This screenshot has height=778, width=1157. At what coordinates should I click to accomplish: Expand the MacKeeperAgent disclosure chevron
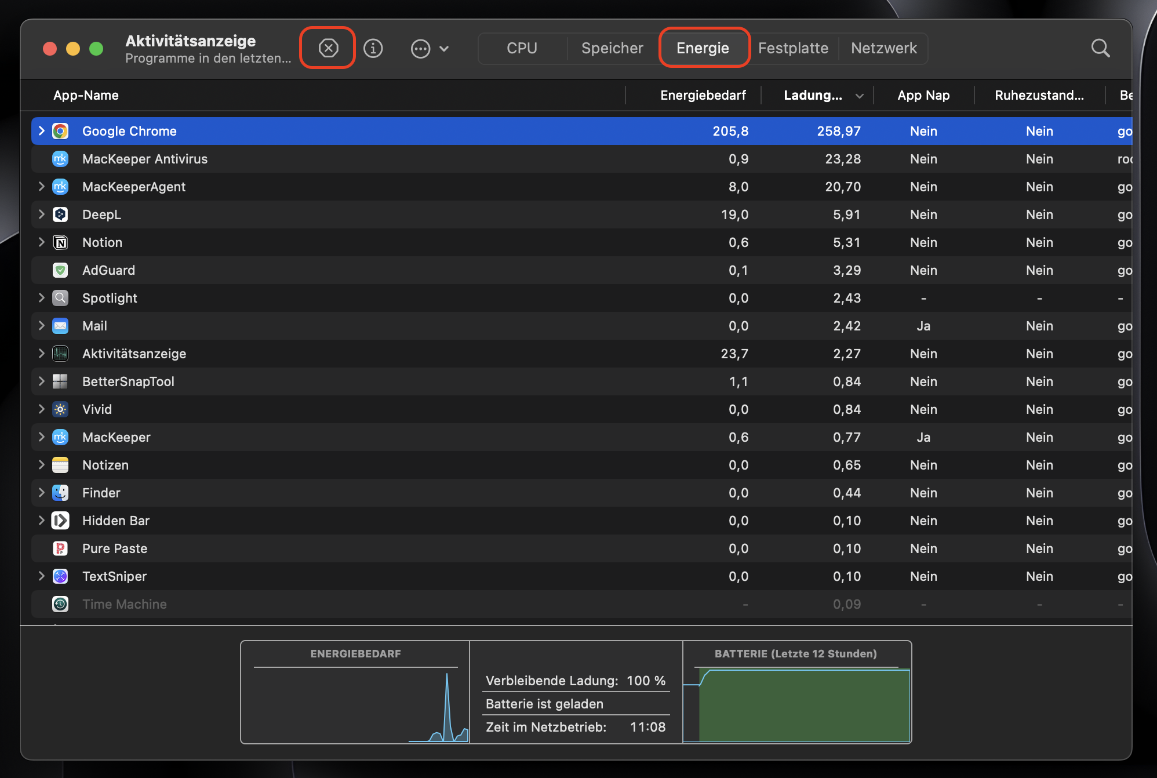41,187
